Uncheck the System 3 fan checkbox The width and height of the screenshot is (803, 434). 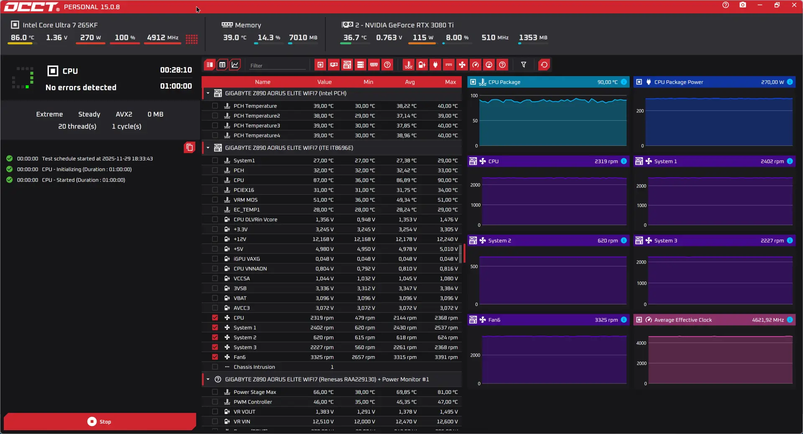[215, 347]
